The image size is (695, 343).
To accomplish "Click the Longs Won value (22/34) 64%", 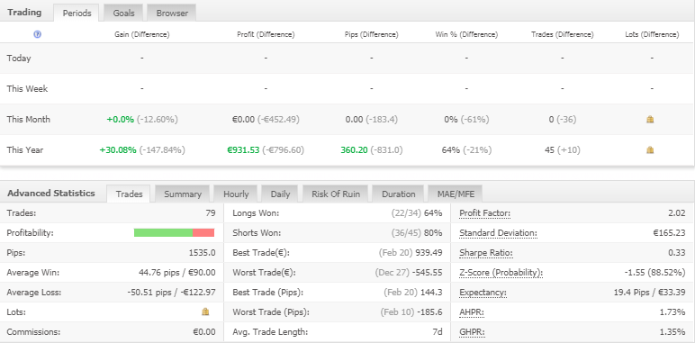I will click(417, 213).
